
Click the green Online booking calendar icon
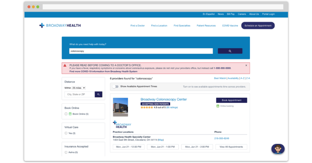[x=218, y=106]
